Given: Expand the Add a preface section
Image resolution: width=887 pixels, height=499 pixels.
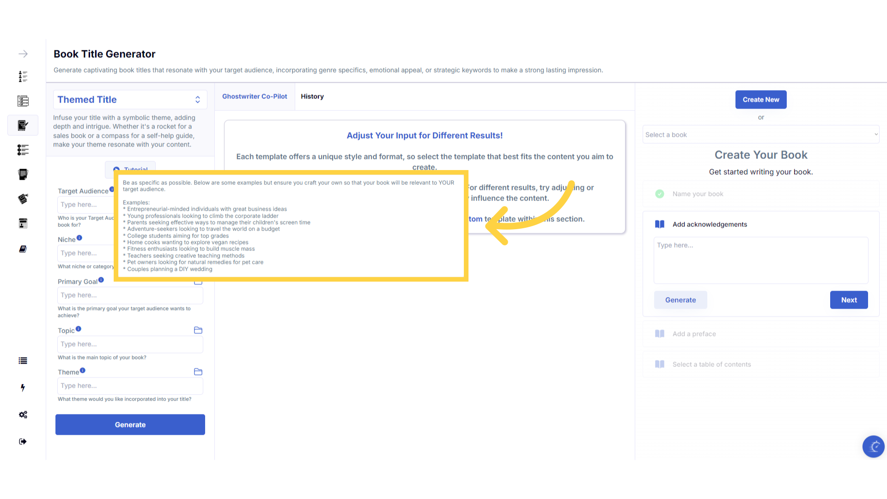Looking at the screenshot, I should point(694,334).
